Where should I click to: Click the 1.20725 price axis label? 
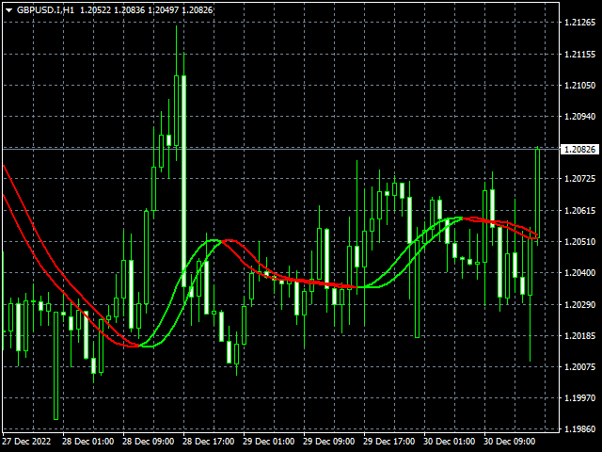click(x=580, y=179)
